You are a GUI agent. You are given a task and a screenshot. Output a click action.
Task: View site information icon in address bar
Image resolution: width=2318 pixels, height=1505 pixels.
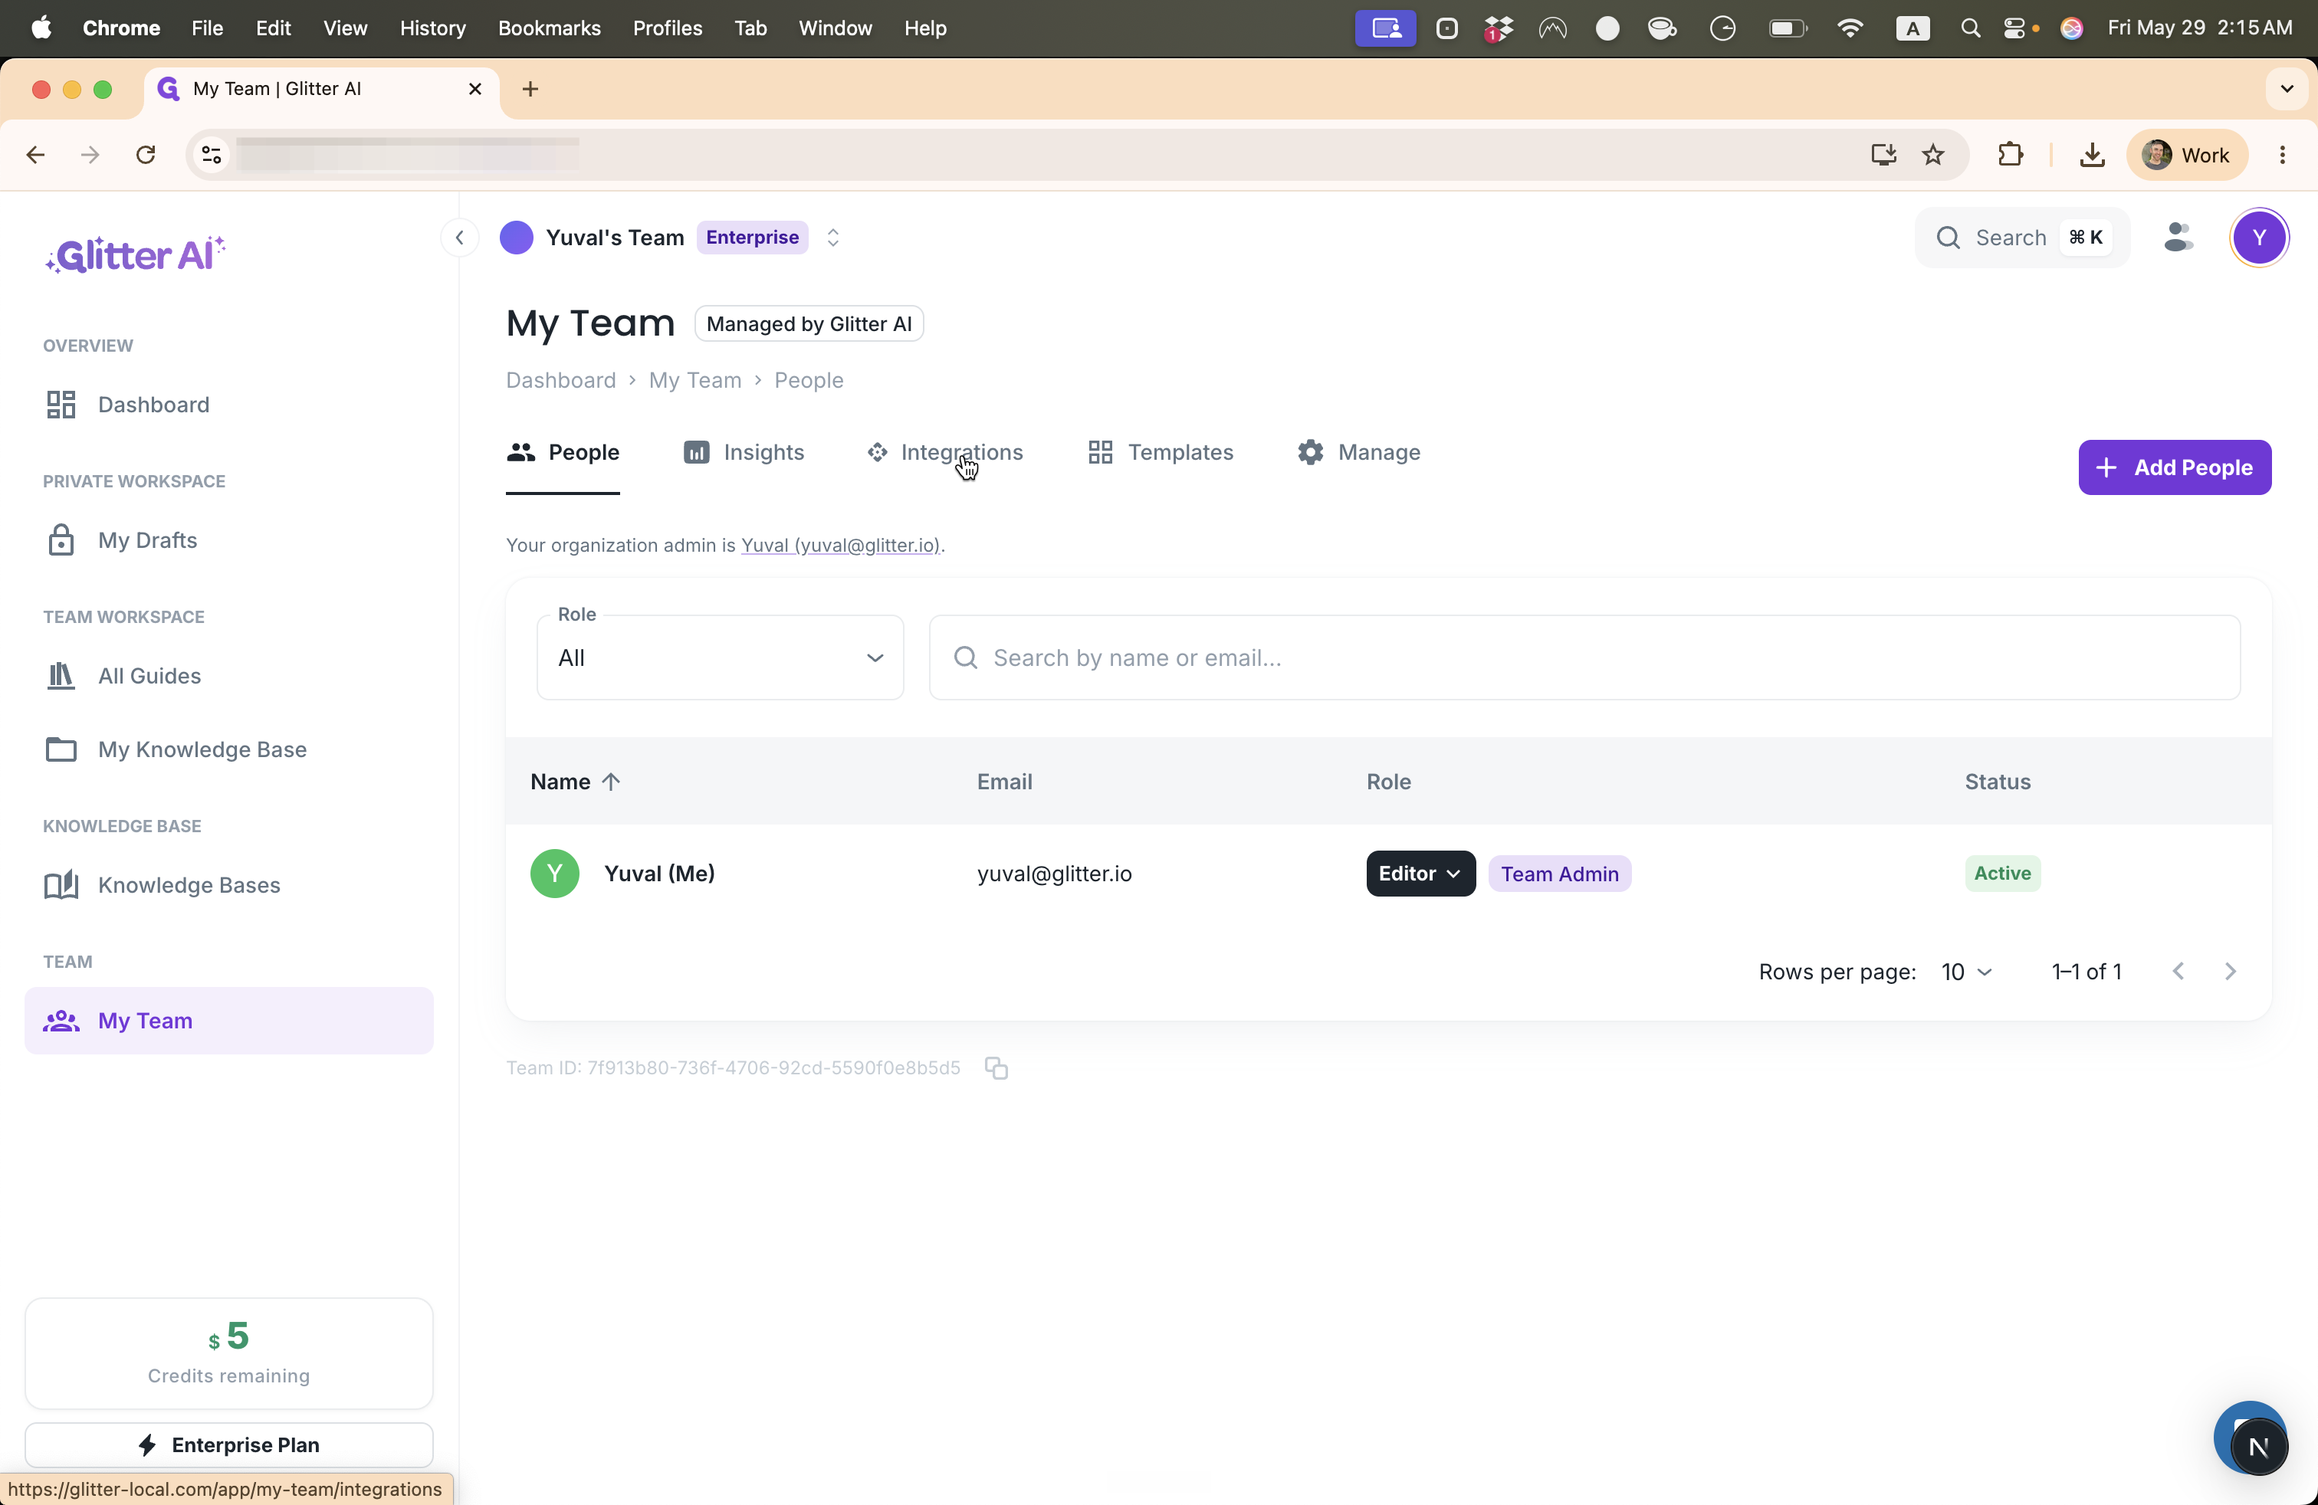click(x=212, y=155)
